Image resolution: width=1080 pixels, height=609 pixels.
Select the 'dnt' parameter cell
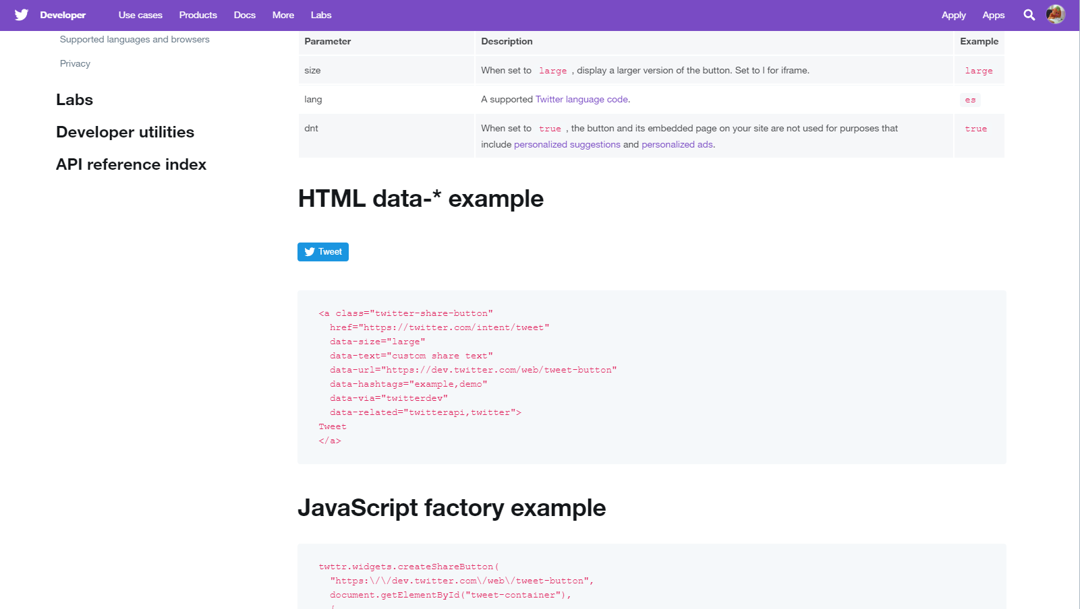387,135
